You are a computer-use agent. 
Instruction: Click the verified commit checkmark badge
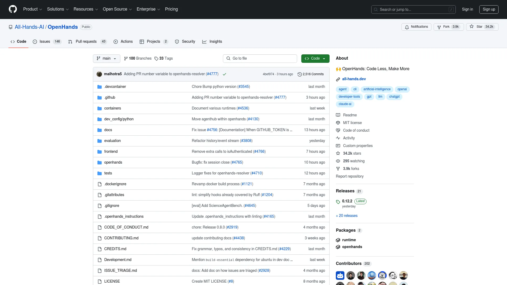[224, 74]
